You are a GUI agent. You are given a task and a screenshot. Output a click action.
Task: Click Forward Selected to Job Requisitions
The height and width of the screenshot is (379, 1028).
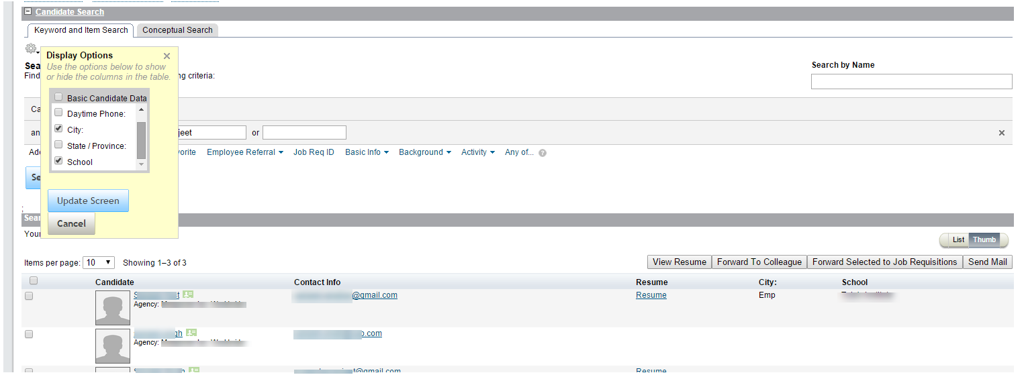(885, 262)
